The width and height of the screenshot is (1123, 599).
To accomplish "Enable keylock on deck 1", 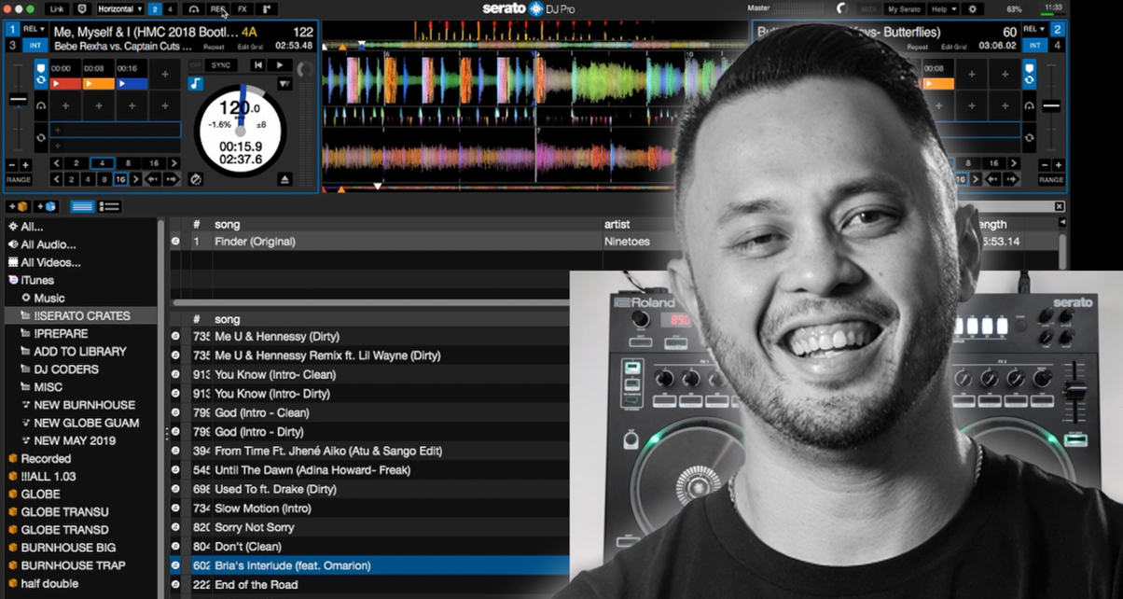I will tap(197, 86).
